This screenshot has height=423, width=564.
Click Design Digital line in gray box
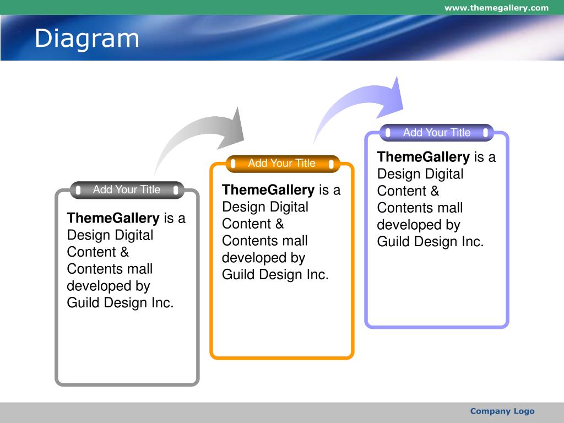110,235
